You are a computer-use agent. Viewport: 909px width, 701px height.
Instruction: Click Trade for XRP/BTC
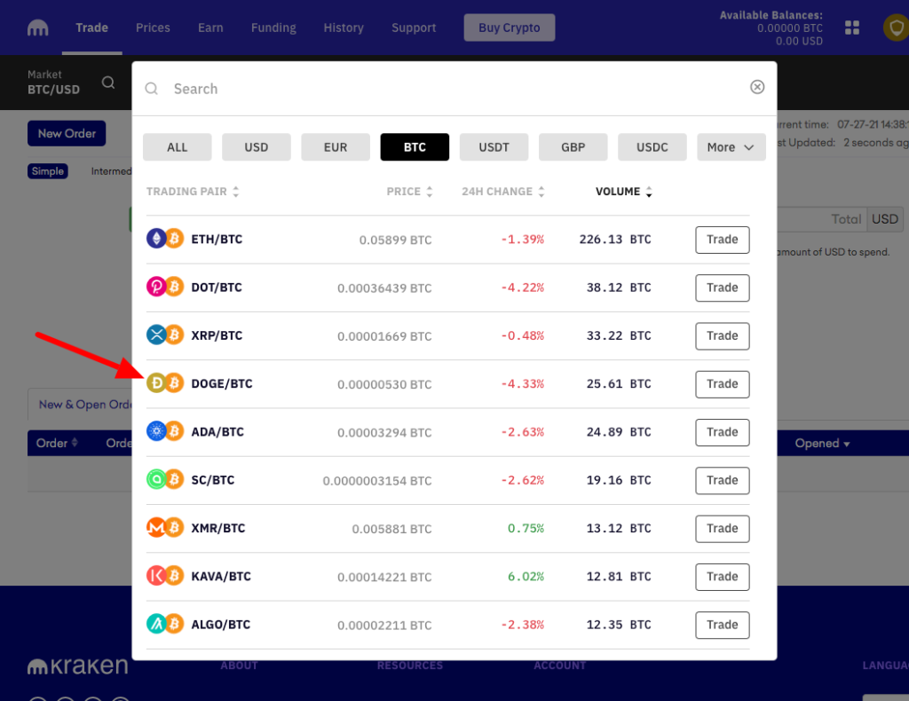click(723, 335)
